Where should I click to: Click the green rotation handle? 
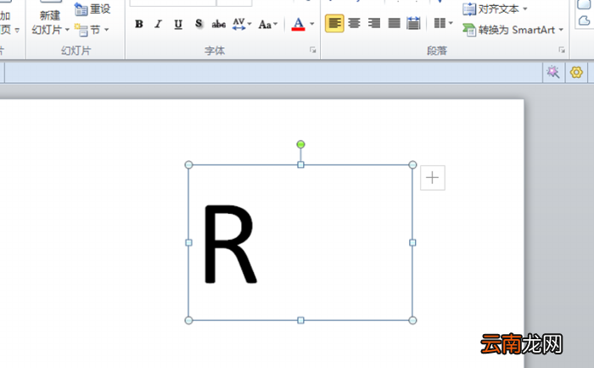[x=300, y=144]
